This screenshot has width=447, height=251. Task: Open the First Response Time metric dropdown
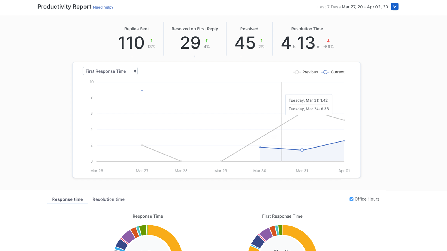point(110,71)
